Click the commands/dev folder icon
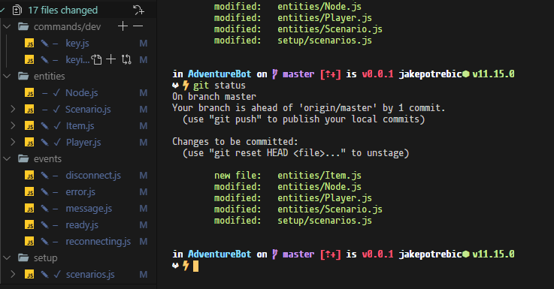 pyautogui.click(x=23, y=26)
